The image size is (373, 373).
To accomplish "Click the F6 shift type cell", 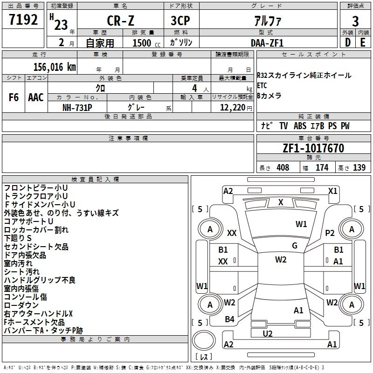I will (x=14, y=97).
